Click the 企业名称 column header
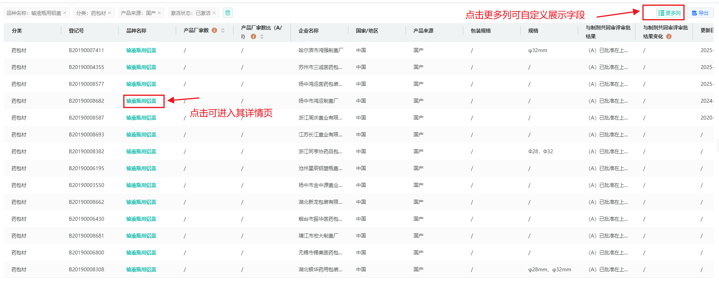This screenshot has height=282, width=719. tap(309, 31)
